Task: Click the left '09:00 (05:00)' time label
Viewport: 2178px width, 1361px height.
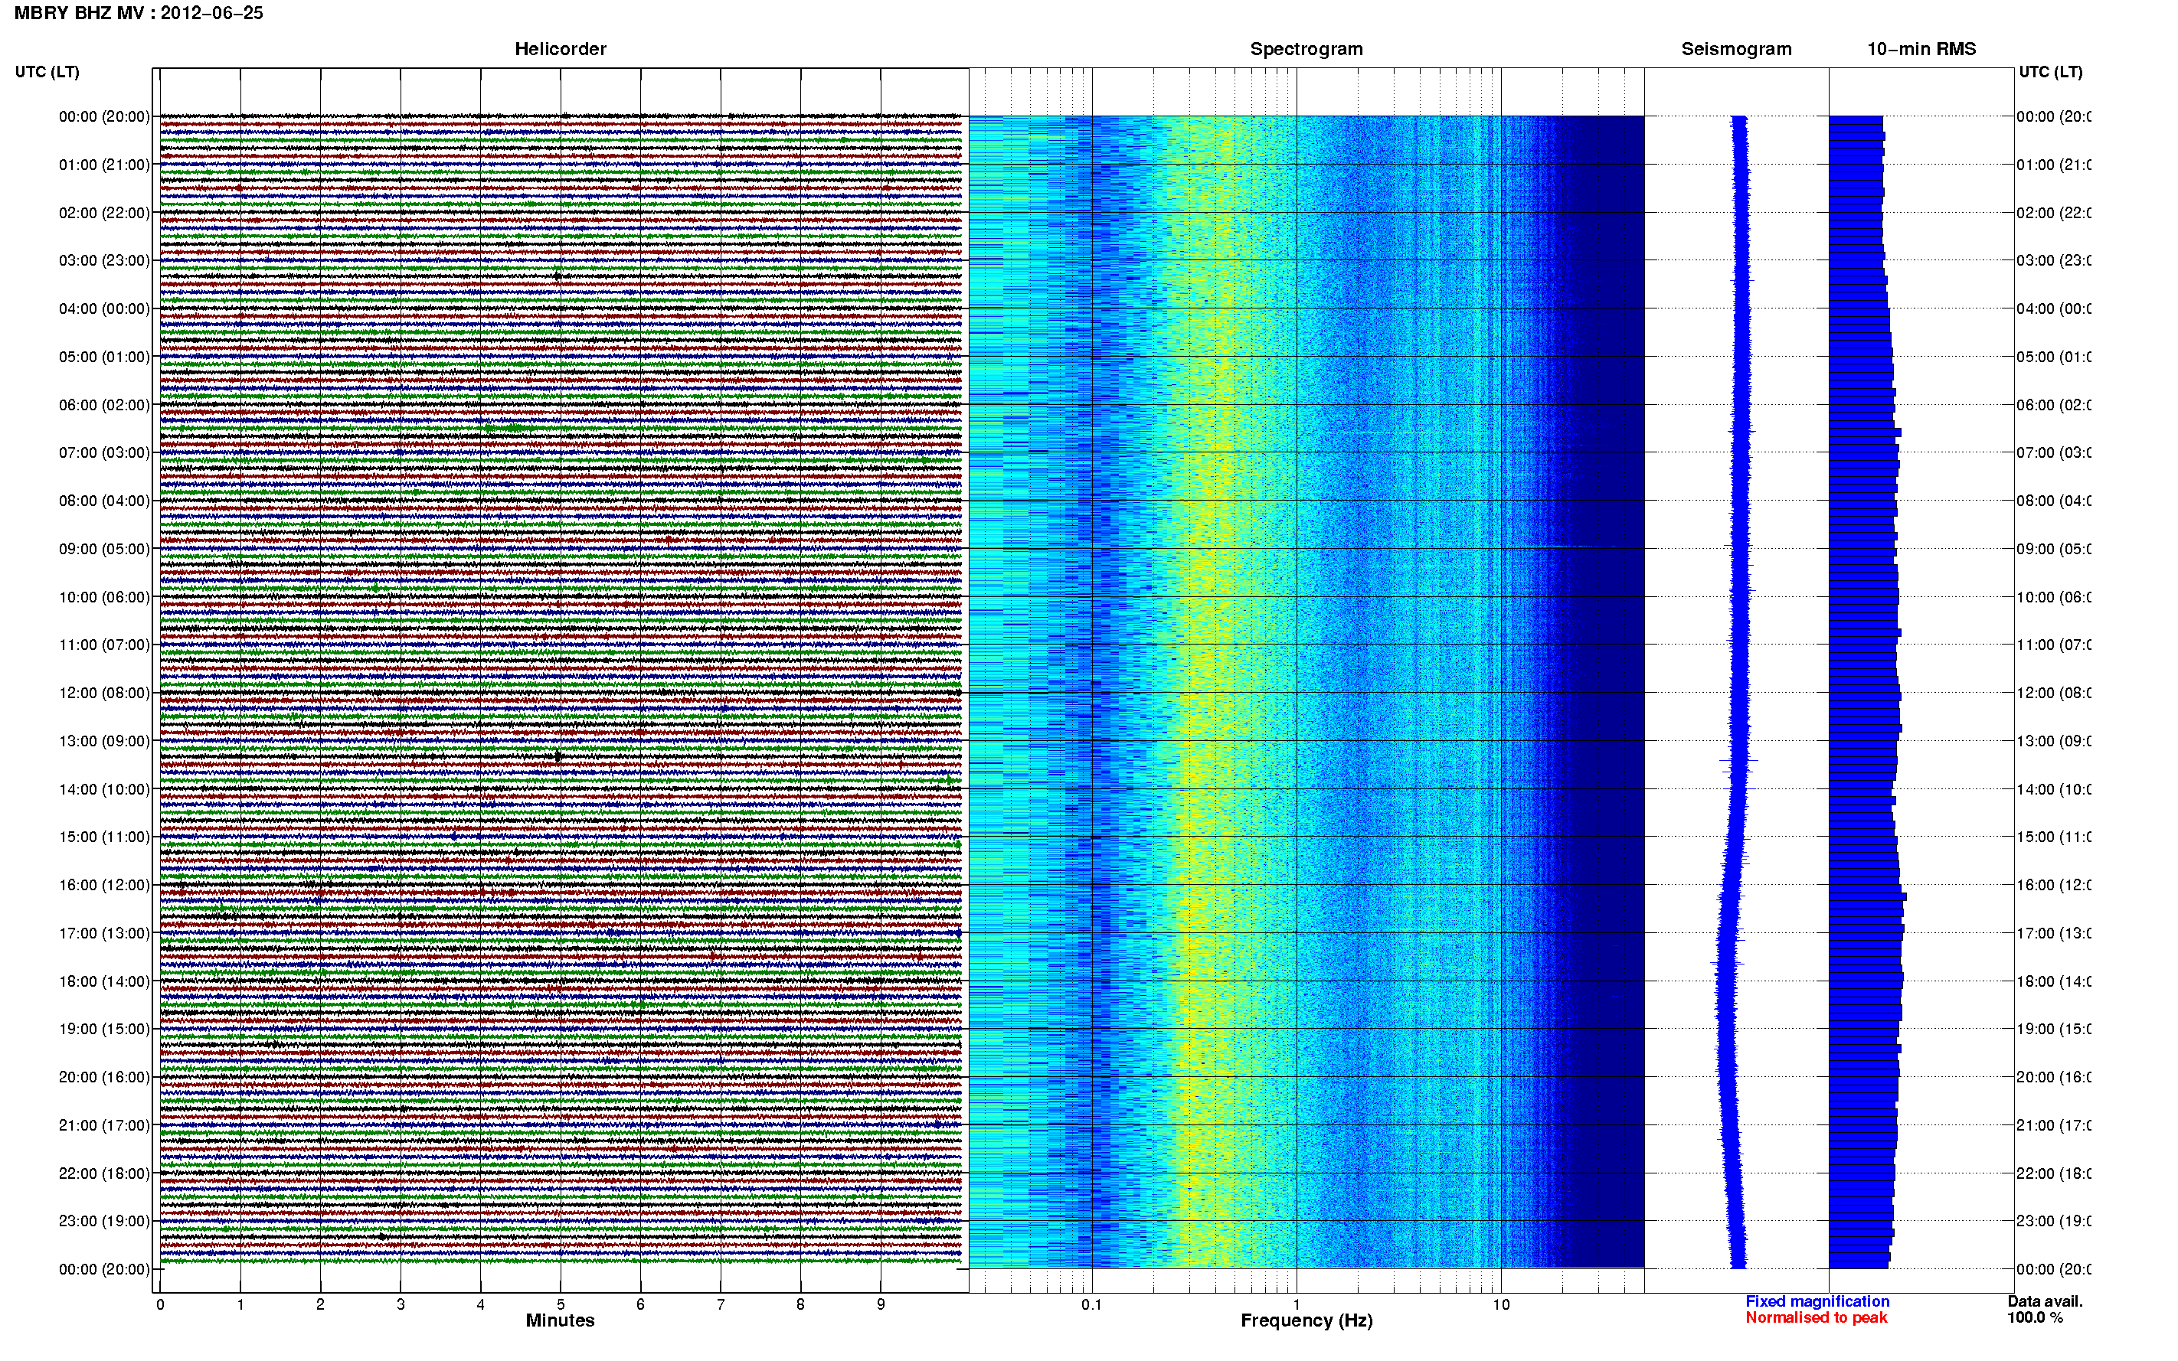Action: coord(104,549)
